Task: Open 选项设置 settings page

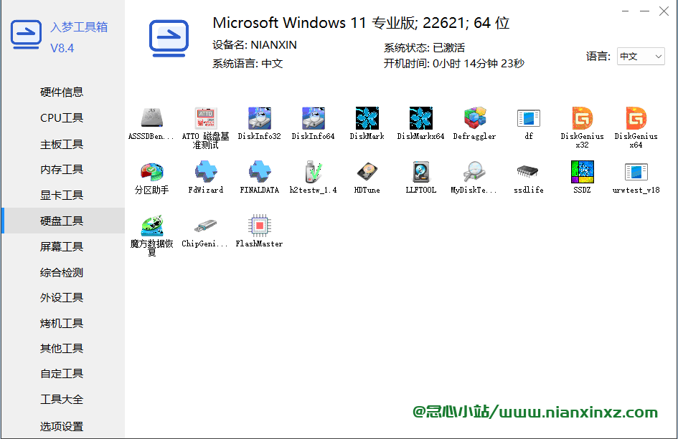Action: coord(62,427)
